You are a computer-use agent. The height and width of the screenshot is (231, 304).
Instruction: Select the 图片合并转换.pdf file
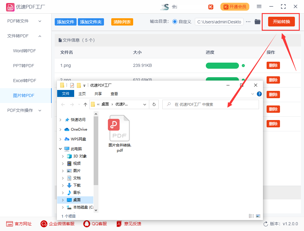[x=119, y=134]
